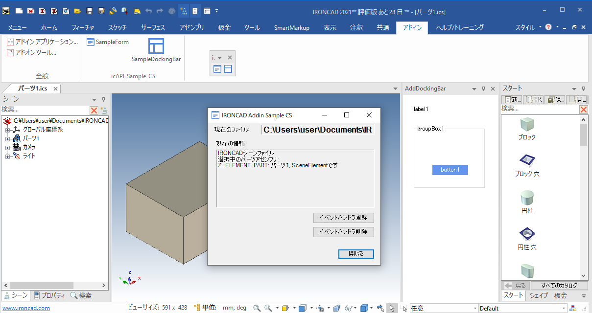Click the SampleDockingBar ribbon icon
This screenshot has width=592, height=313.
click(156, 46)
